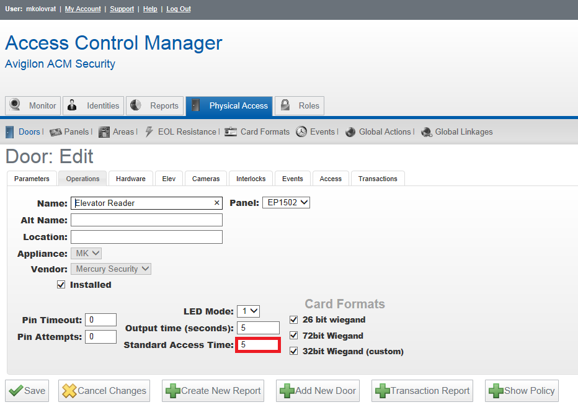Click the Save button
Image resolution: width=578 pixels, height=415 pixels.
pos(27,391)
